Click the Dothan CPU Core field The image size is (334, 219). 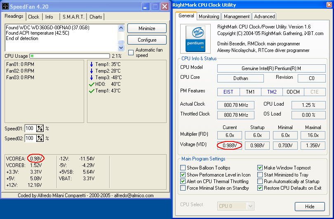240,78
